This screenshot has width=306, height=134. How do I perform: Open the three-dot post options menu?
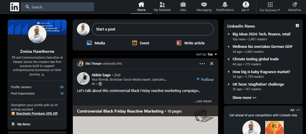pos(202,64)
